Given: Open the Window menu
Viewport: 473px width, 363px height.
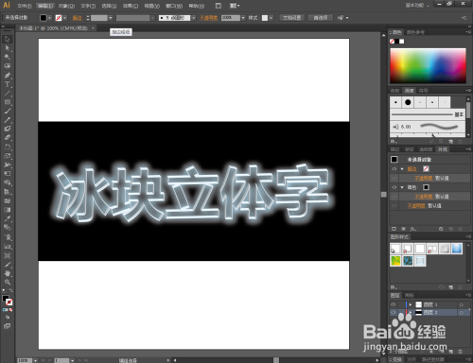Looking at the screenshot, I should click(x=174, y=6).
